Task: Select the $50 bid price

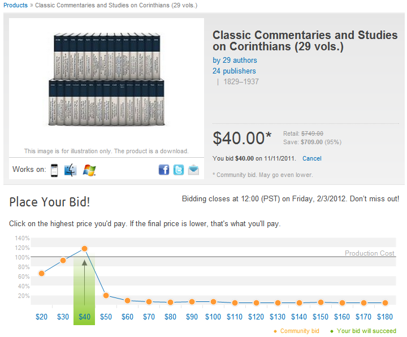Action: tap(106, 317)
